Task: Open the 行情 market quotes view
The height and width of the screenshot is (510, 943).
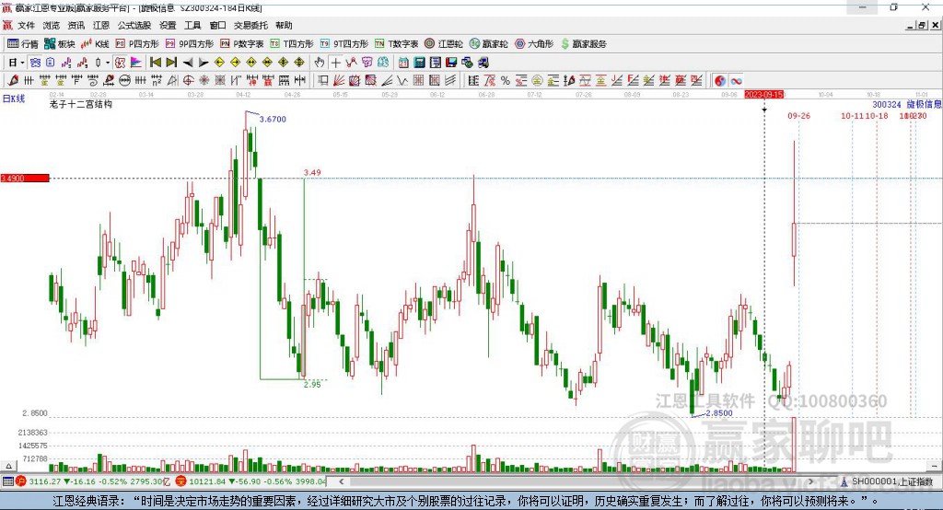Action: click(22, 44)
